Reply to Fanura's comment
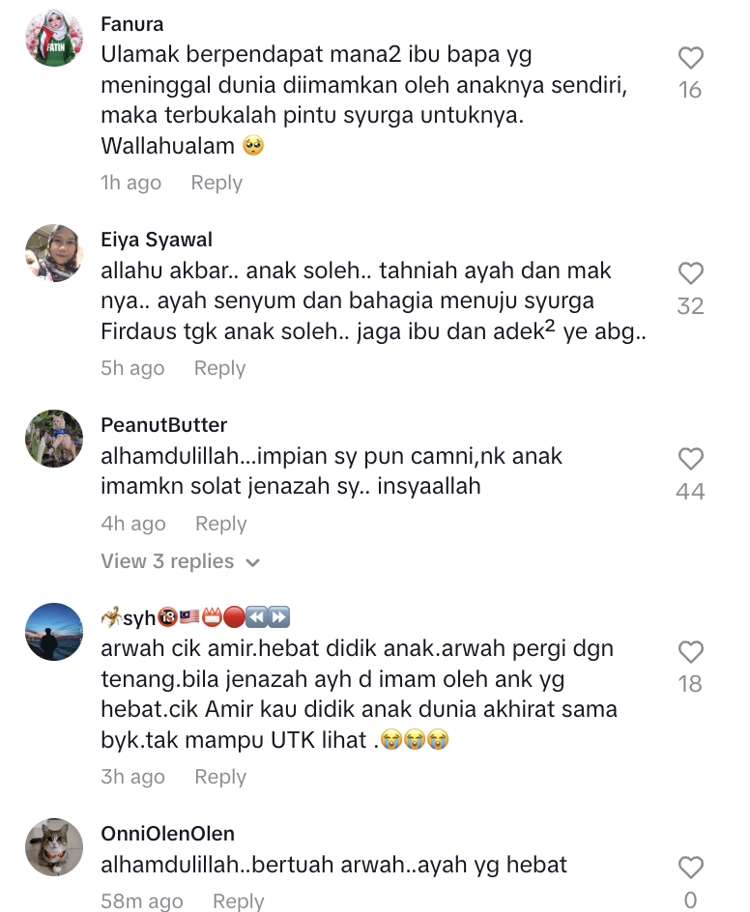Viewport: 750px width, 912px height. point(216,183)
